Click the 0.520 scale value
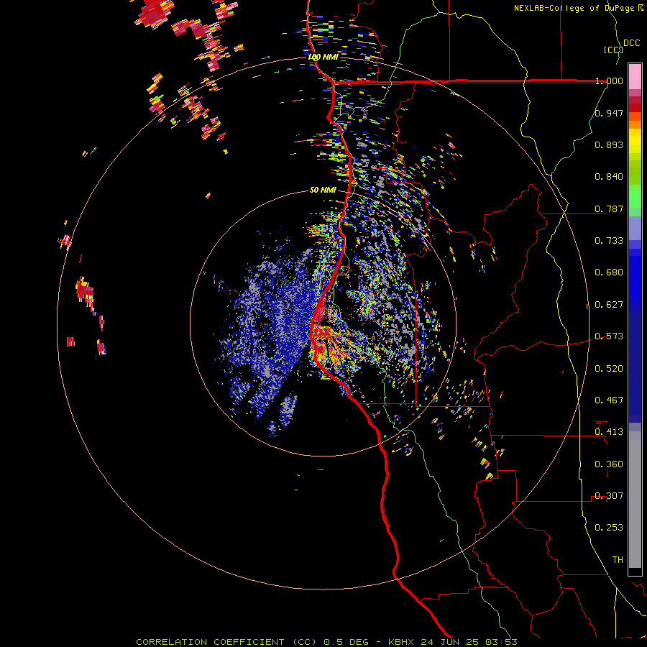 tap(609, 369)
